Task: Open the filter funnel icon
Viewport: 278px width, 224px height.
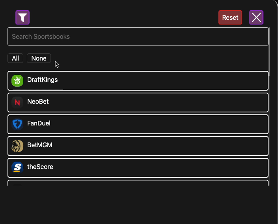Action: click(x=23, y=17)
